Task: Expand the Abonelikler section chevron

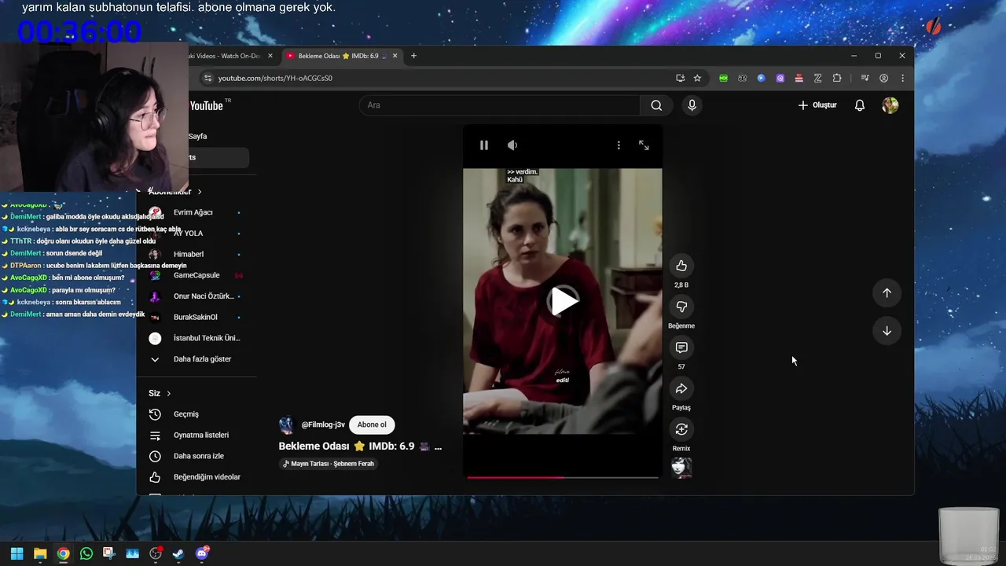Action: pyautogui.click(x=200, y=192)
